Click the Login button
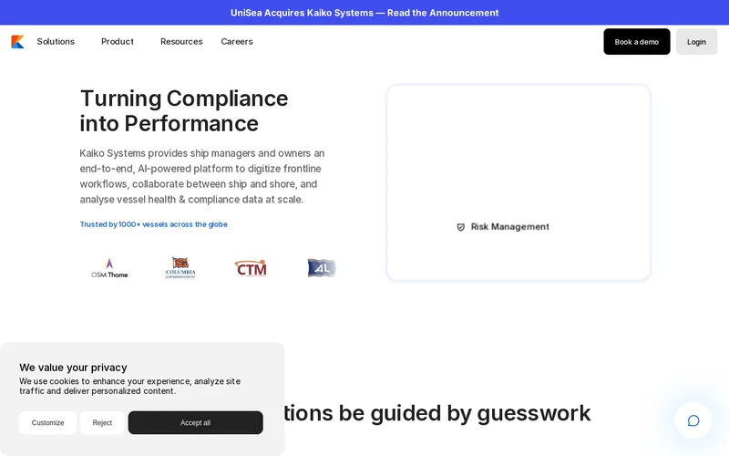The width and height of the screenshot is (729, 456). point(696,41)
